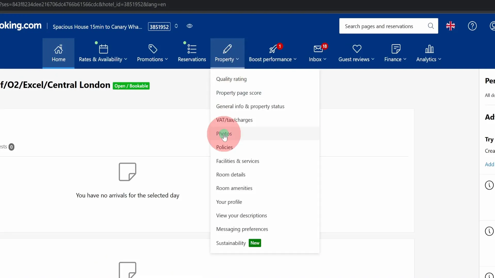
Task: Select Property page score
Action: point(265,93)
